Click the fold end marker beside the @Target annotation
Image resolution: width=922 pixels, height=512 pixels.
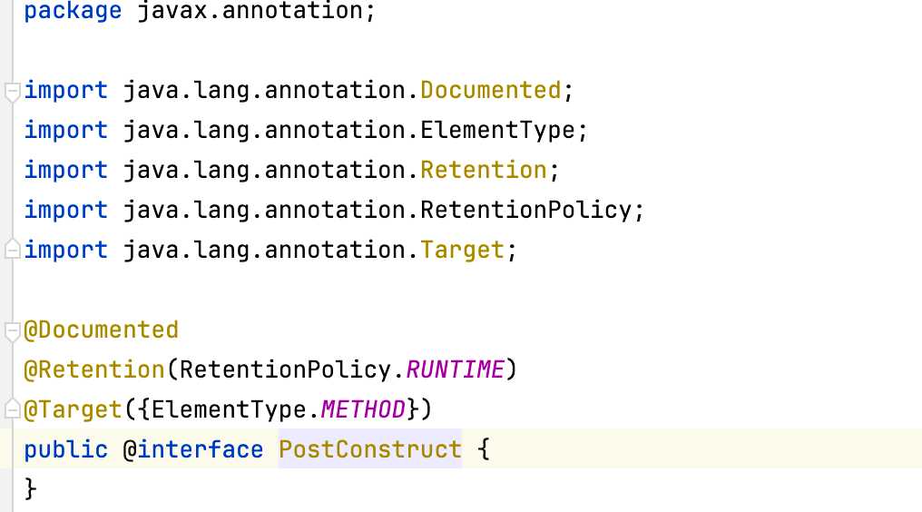point(13,409)
